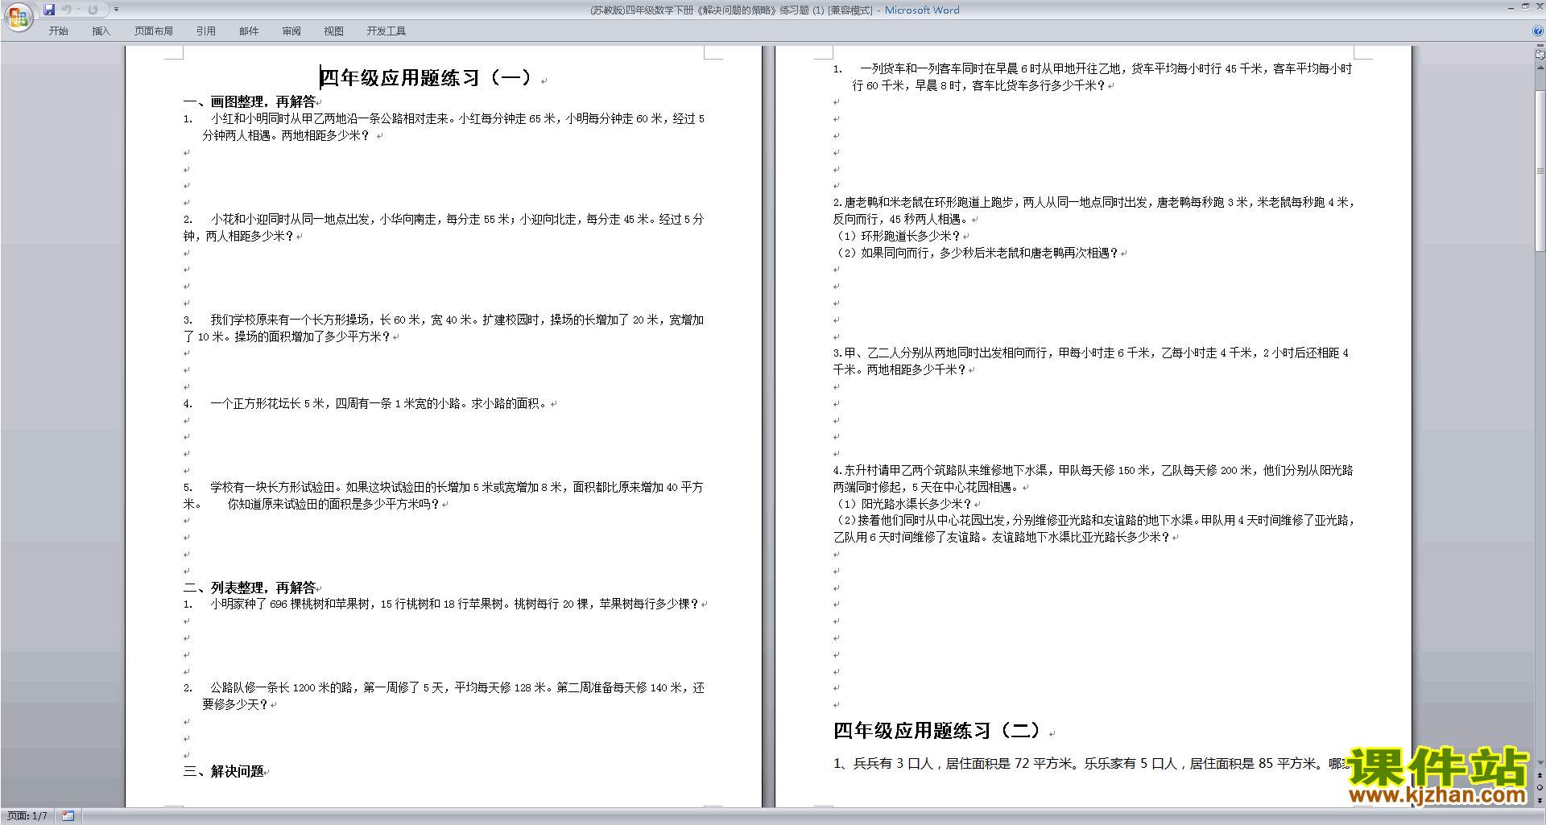The image size is (1546, 825).
Task: Click sub-question （1）环形跑道长多少米
Action: (x=899, y=237)
